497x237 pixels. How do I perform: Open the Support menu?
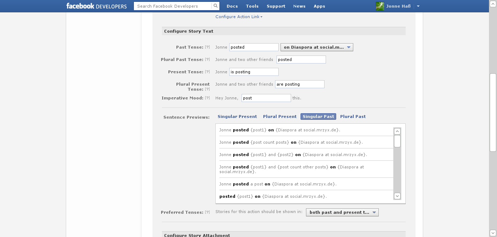tap(276, 6)
